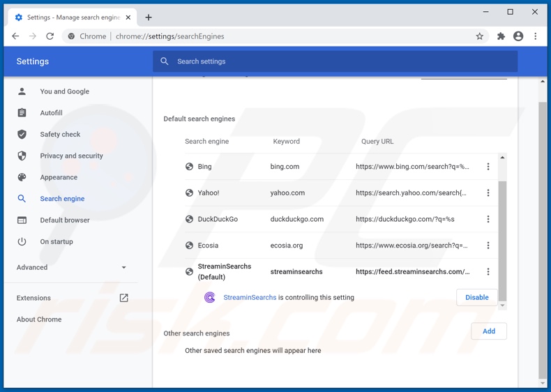Bookmark this page with the star icon
551x392 pixels.
pos(480,36)
